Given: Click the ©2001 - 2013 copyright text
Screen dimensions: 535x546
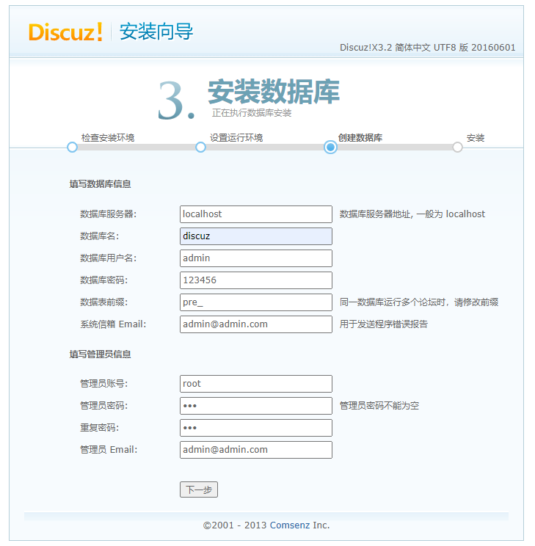Looking at the screenshot, I should [235, 525].
